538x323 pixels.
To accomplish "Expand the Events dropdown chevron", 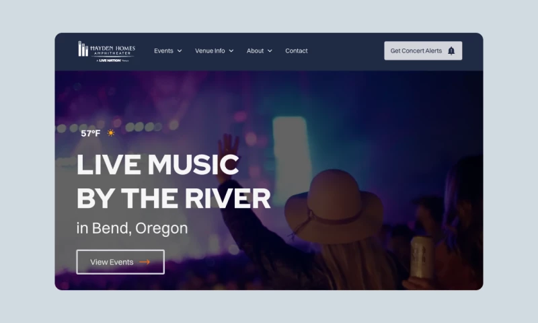I will pyautogui.click(x=180, y=50).
